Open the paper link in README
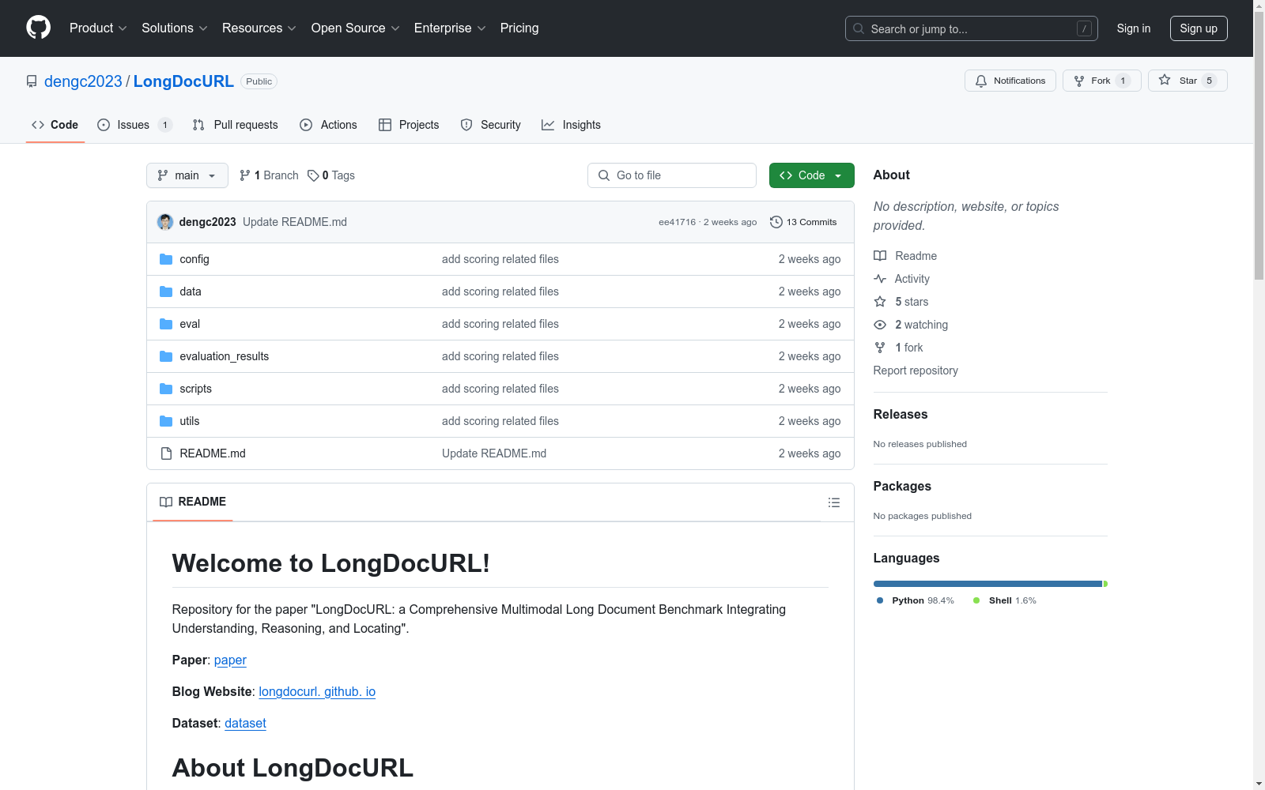 [x=230, y=660]
